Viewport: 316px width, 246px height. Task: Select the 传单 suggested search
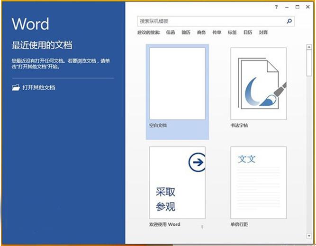click(x=217, y=33)
